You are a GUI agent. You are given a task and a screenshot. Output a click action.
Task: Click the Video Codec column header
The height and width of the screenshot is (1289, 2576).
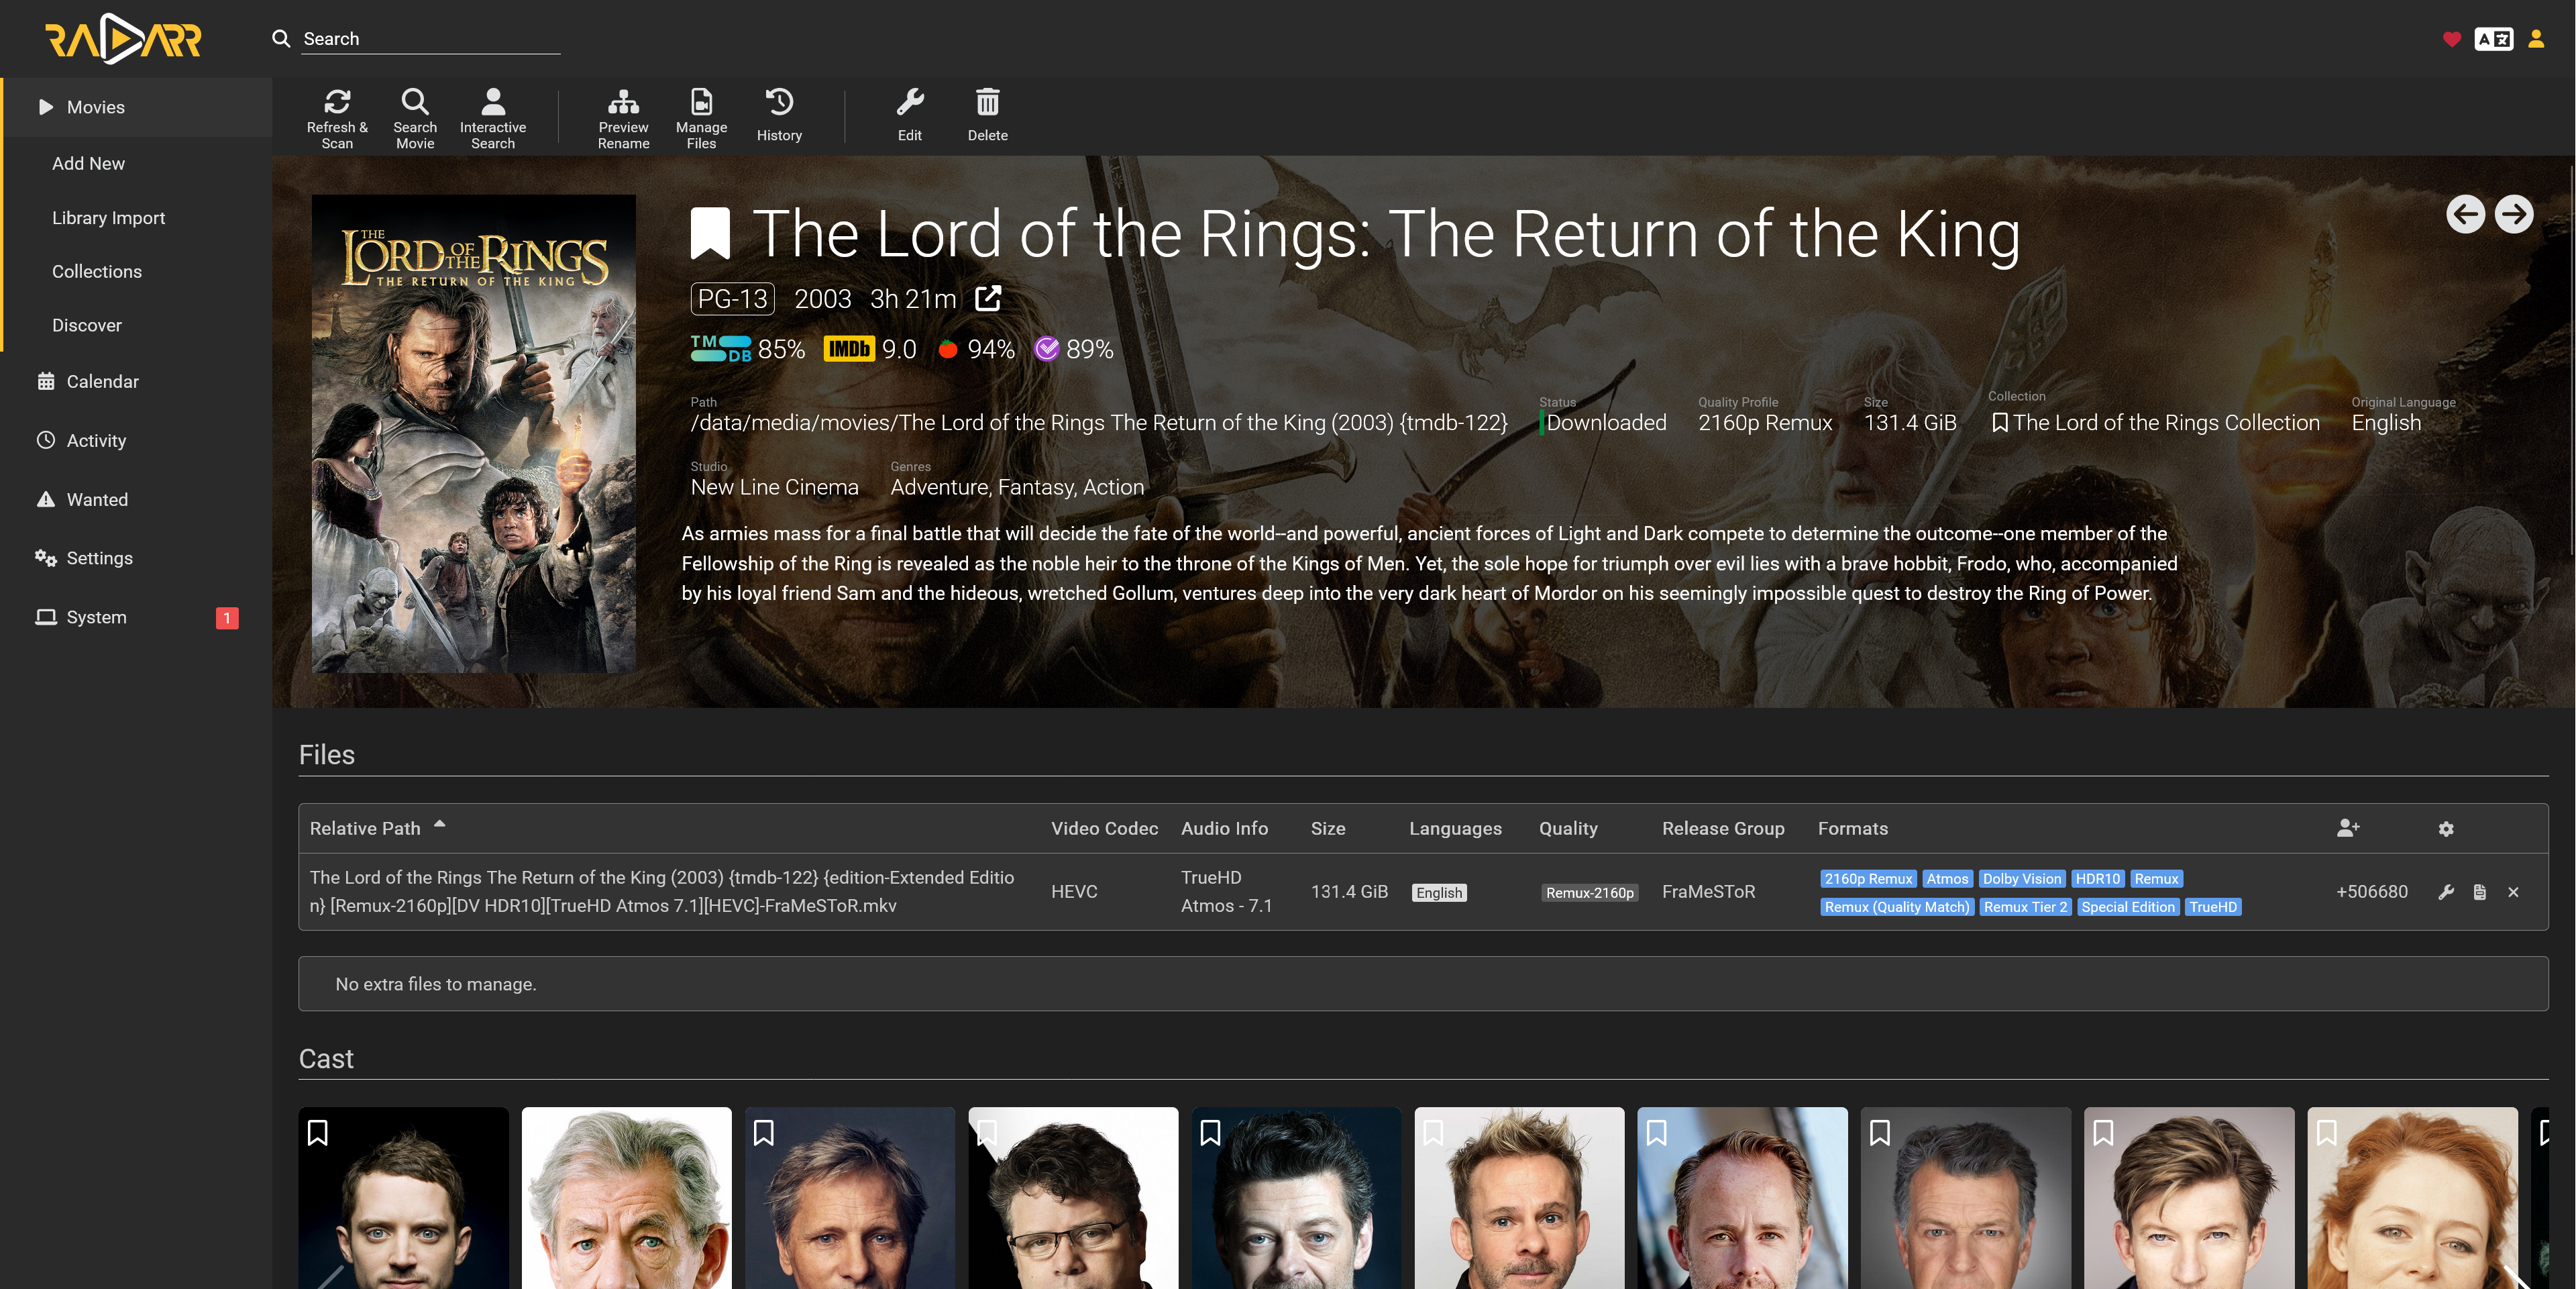pyautogui.click(x=1104, y=828)
